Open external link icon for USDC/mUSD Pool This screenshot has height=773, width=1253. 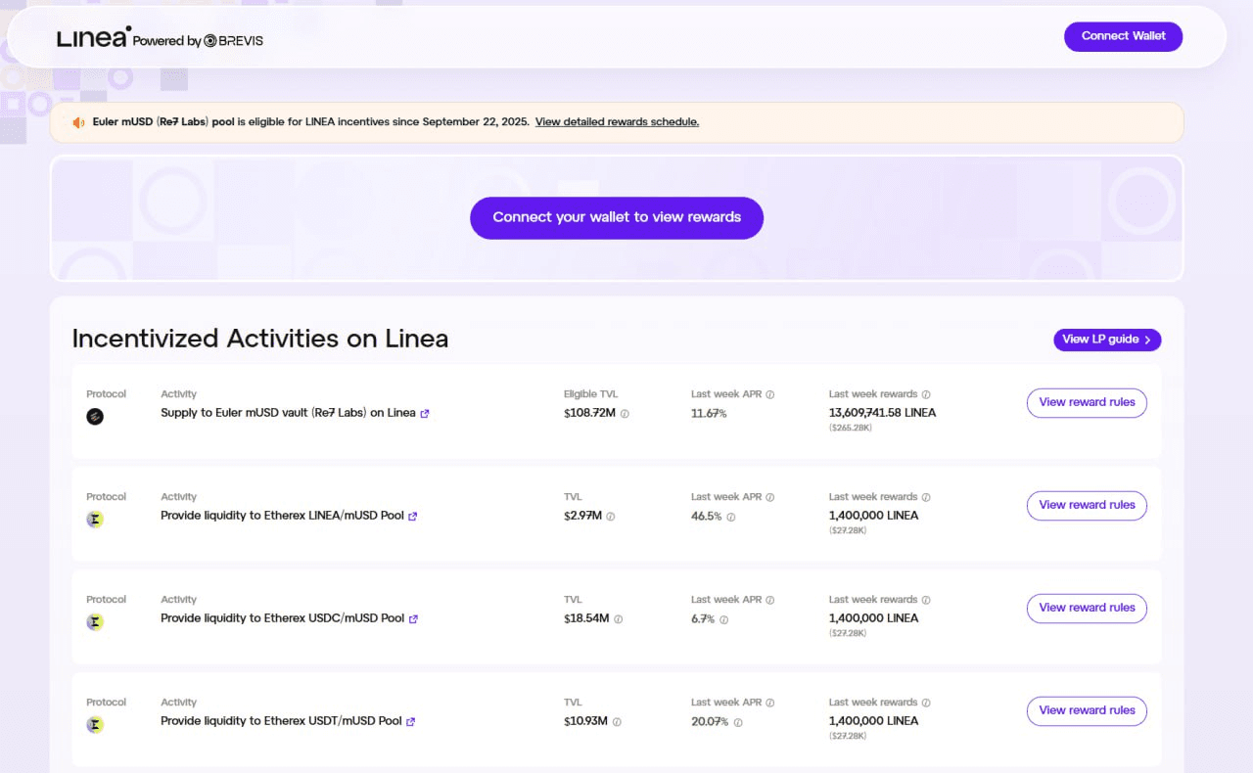[x=413, y=619]
